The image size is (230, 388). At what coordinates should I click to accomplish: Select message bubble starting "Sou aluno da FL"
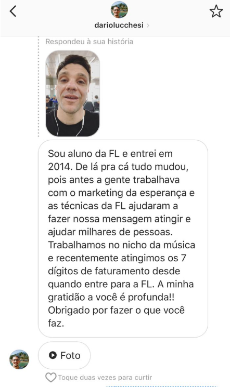pos(123,238)
